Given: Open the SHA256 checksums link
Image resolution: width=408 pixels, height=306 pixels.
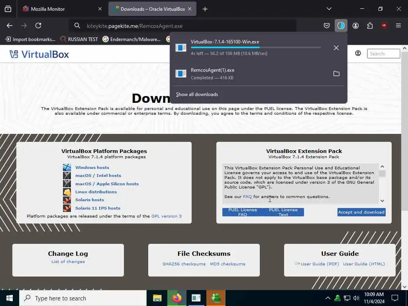Looking at the screenshot, I should 184,264.
